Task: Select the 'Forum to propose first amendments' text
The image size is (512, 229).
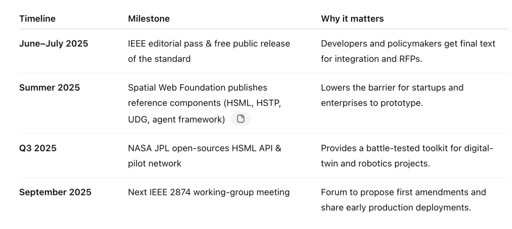Action: coord(403,199)
